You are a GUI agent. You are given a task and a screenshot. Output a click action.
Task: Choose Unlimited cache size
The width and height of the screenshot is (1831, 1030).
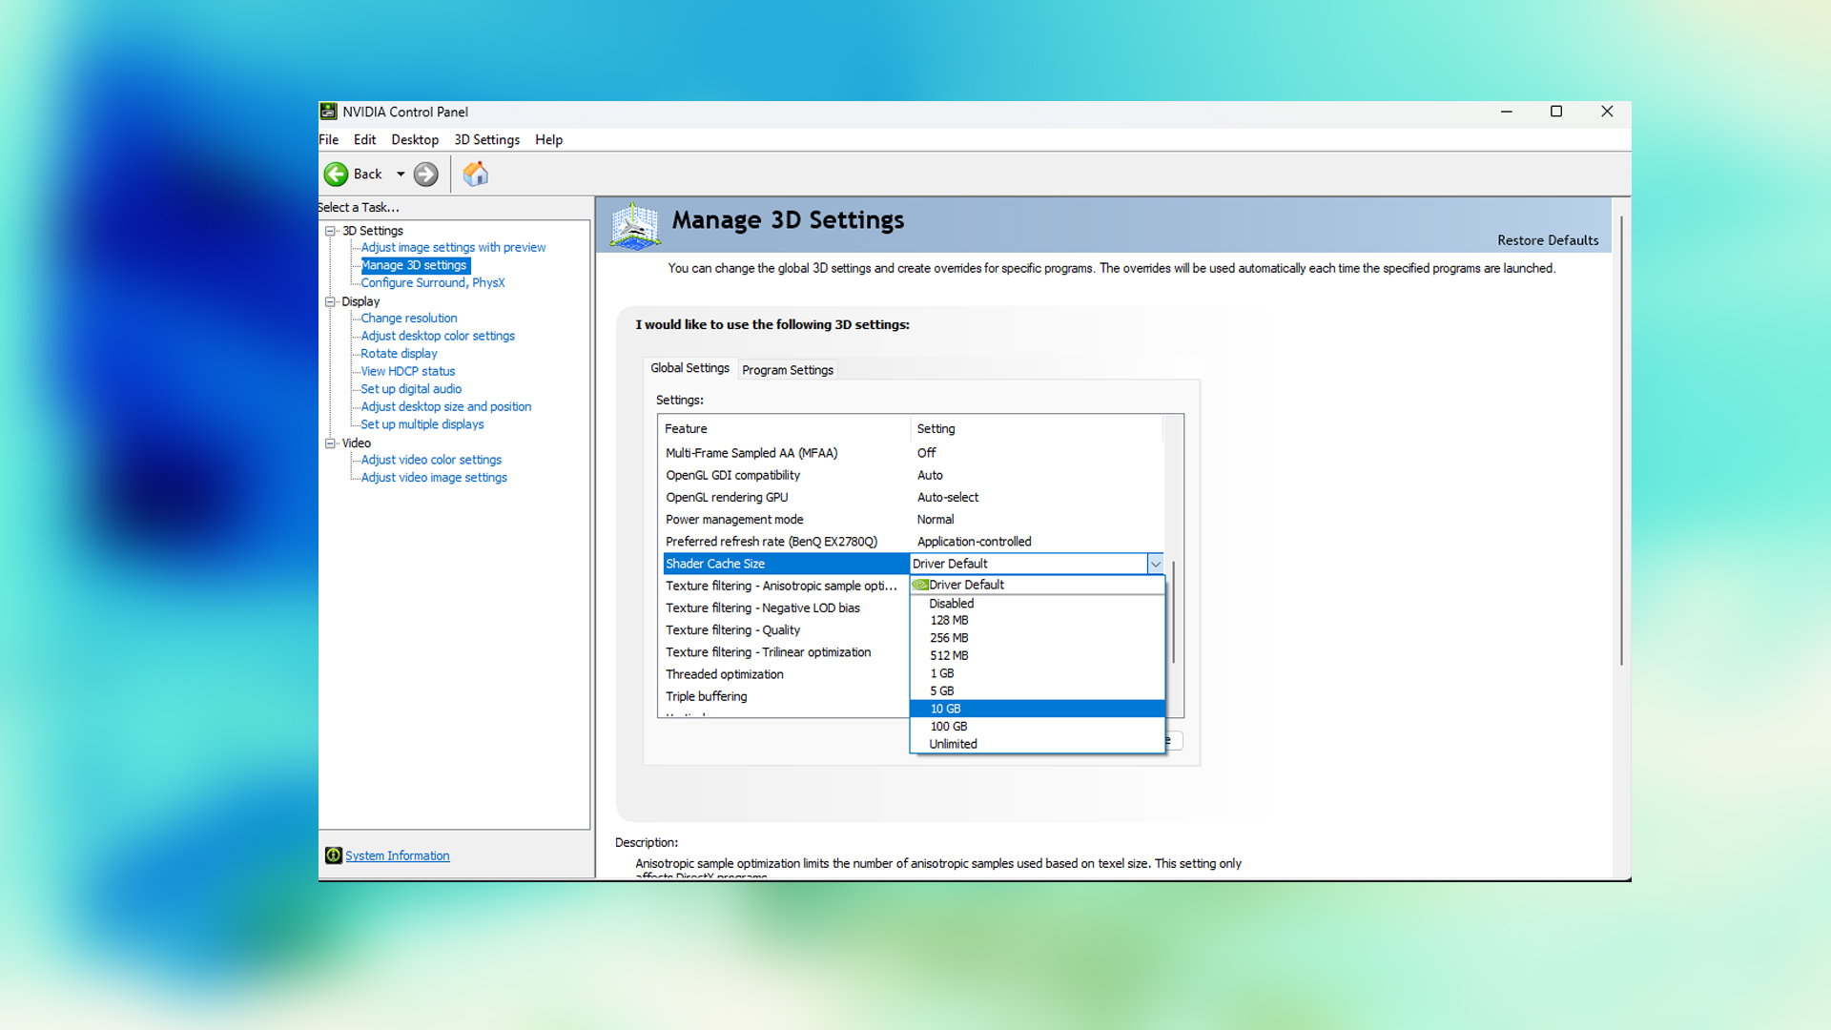tap(1038, 744)
